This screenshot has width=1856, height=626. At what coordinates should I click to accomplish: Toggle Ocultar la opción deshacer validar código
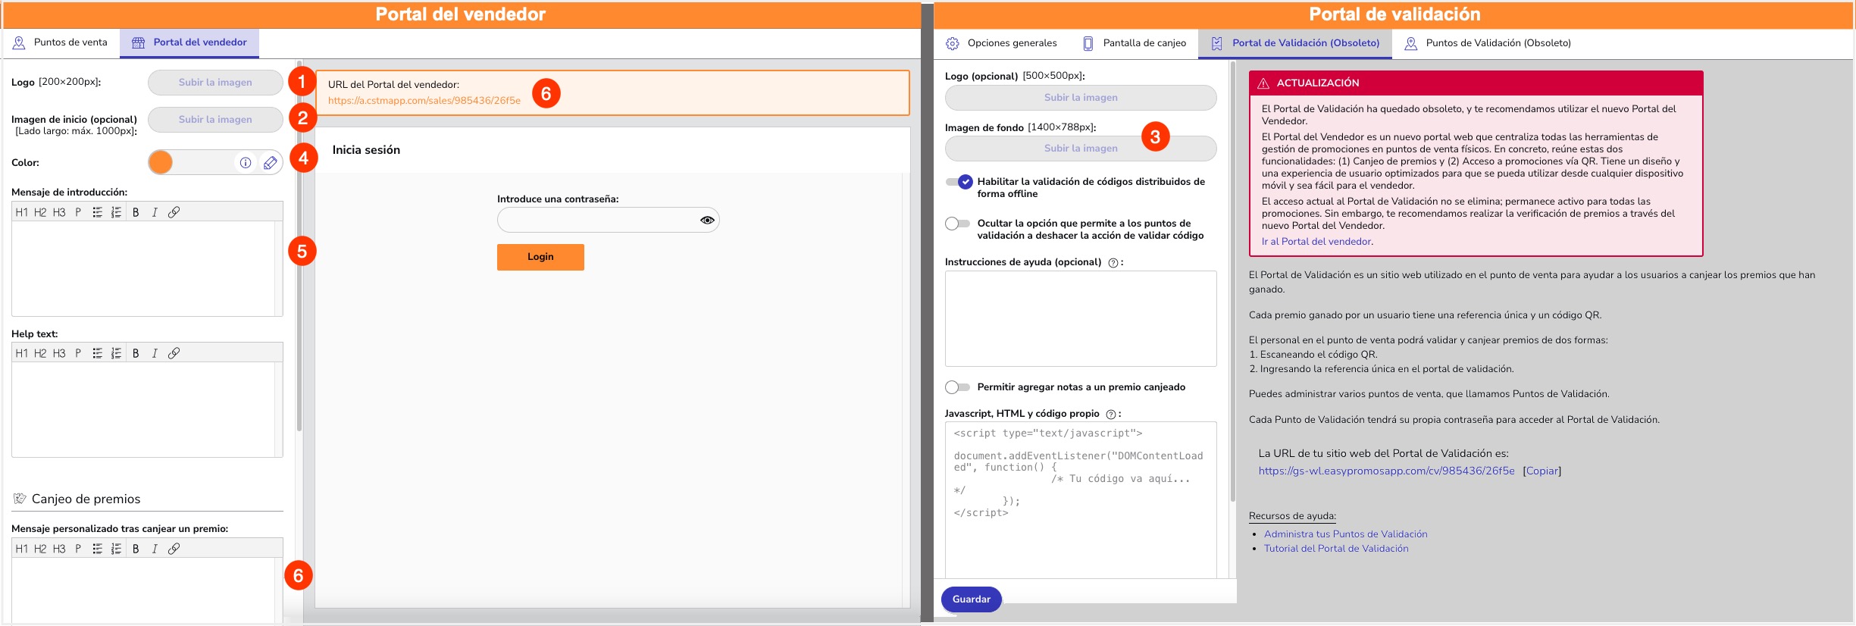click(x=958, y=224)
